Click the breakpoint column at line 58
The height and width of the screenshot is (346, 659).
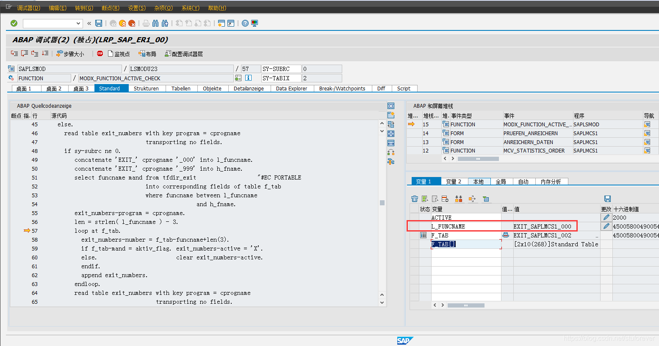click(16, 240)
